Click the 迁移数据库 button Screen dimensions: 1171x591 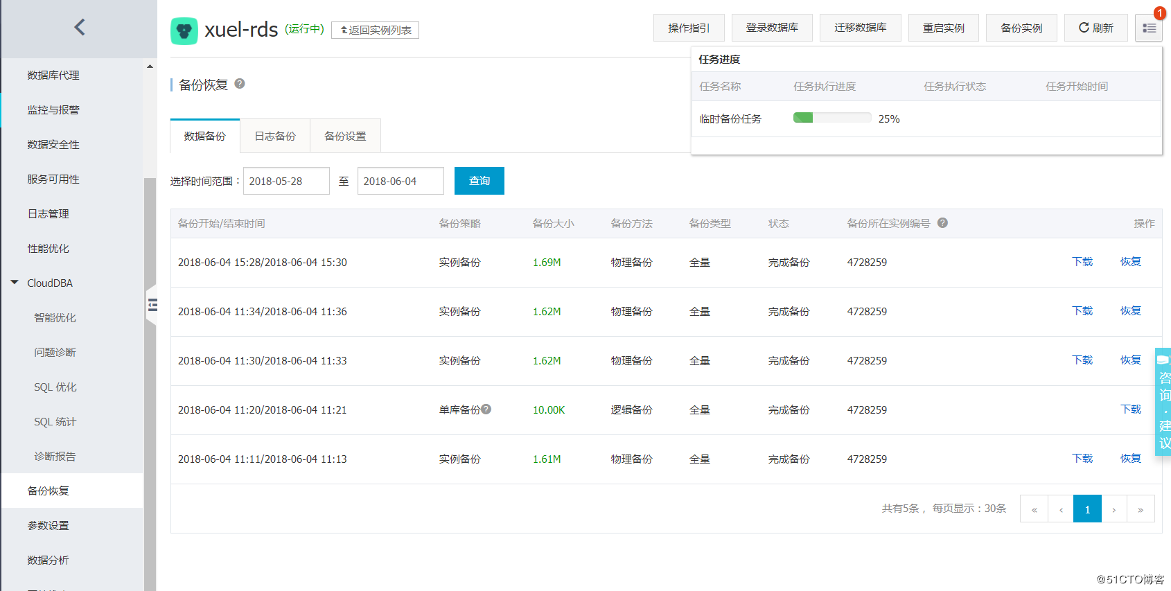pyautogui.click(x=861, y=28)
